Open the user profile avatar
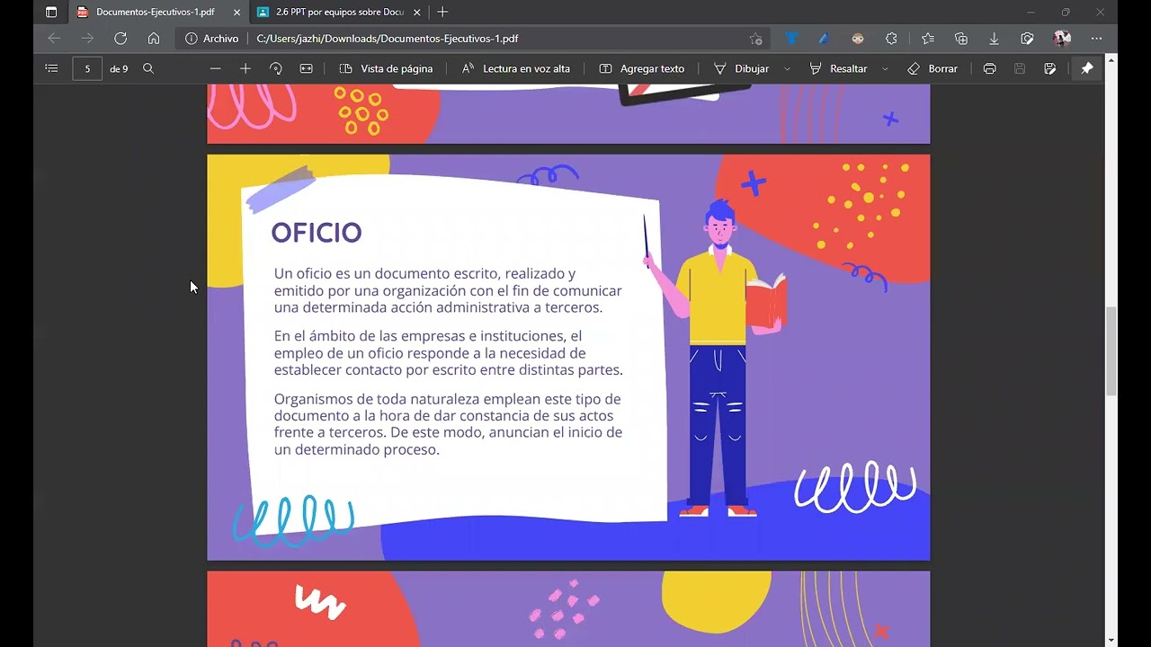This screenshot has width=1151, height=647. pos(1062,39)
